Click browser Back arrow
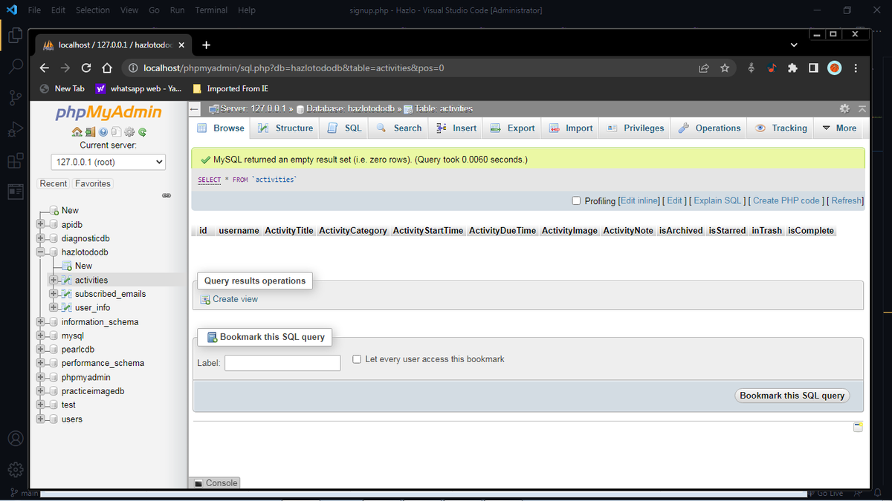 tap(45, 68)
